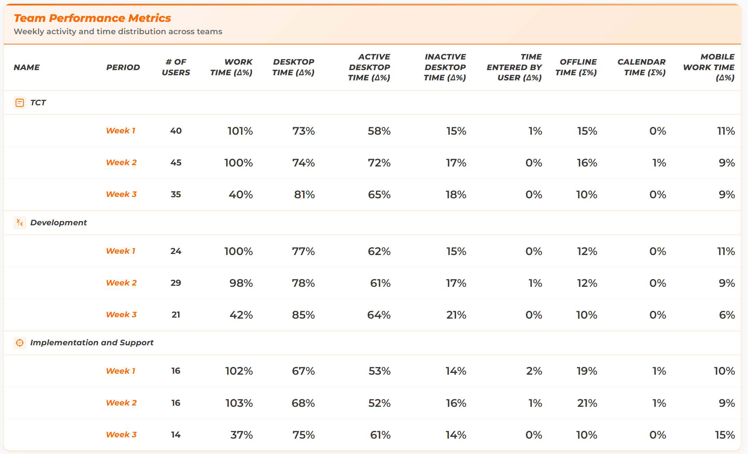Open Week 3 under Development
Viewport: 748px width, 454px height.
121,315
